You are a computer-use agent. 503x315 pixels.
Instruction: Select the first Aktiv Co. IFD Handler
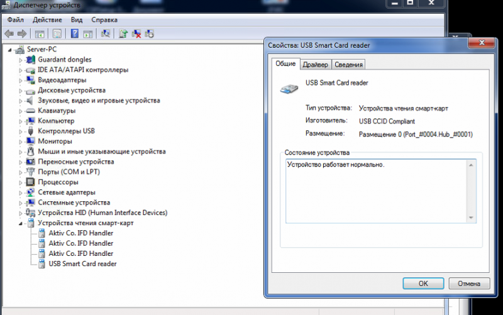[81, 233]
